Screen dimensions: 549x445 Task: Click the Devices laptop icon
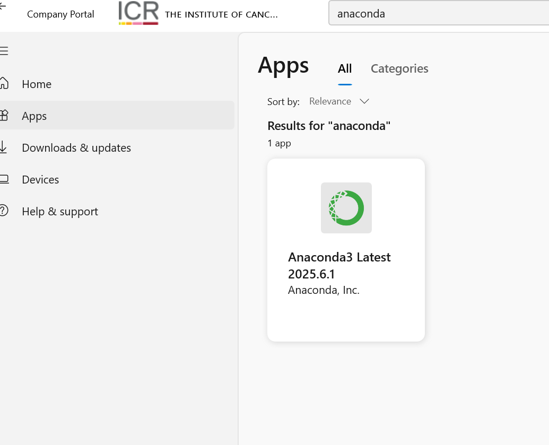coord(4,179)
